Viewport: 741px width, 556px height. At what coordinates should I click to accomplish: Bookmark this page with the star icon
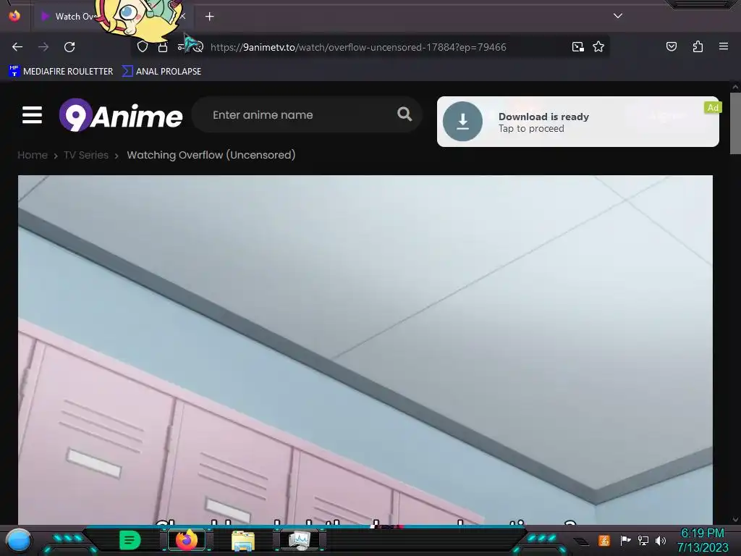tap(598, 47)
